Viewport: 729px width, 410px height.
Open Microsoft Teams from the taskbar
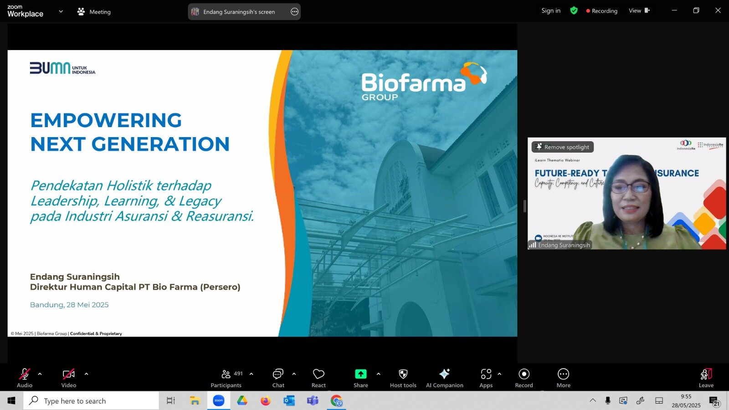click(313, 401)
